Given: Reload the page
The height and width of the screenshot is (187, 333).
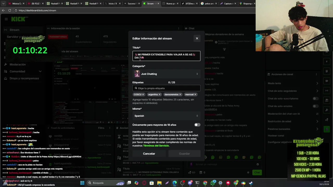Looking at the screenshot, I should [10, 10].
